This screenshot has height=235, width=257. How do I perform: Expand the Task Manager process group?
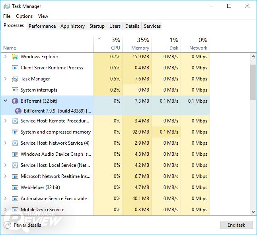tap(6, 79)
